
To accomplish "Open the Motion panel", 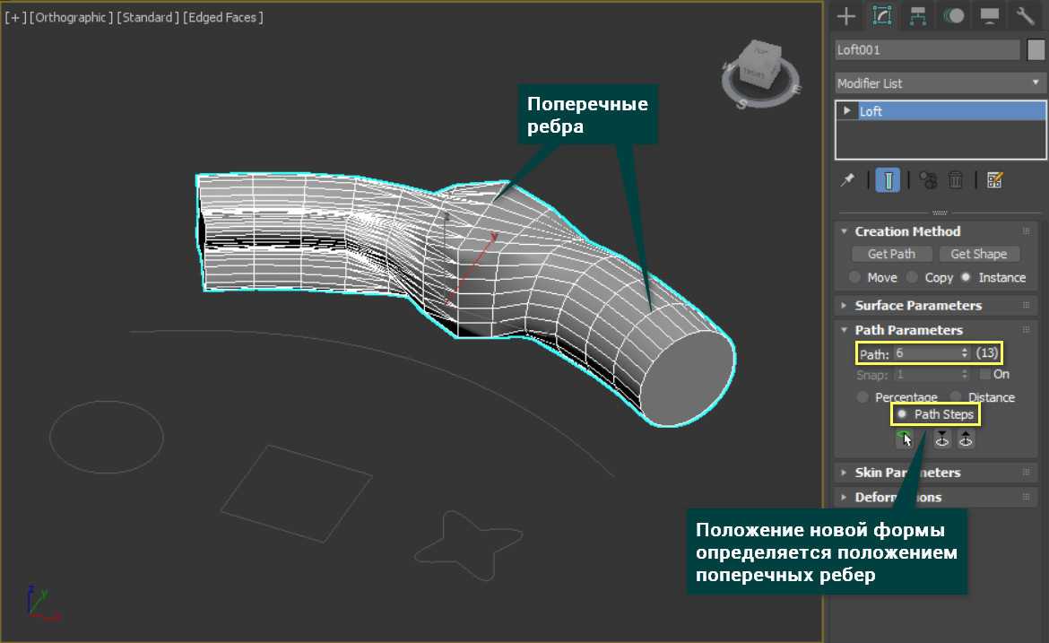I will tap(954, 15).
